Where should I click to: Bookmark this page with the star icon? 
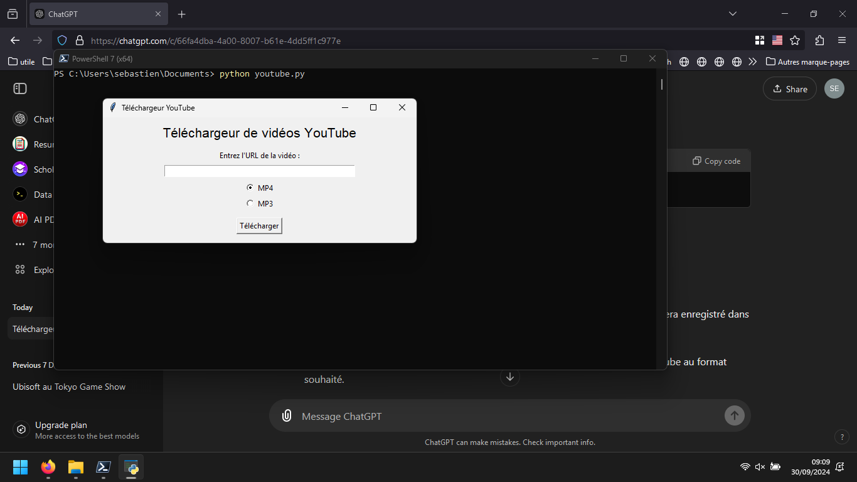tap(795, 40)
